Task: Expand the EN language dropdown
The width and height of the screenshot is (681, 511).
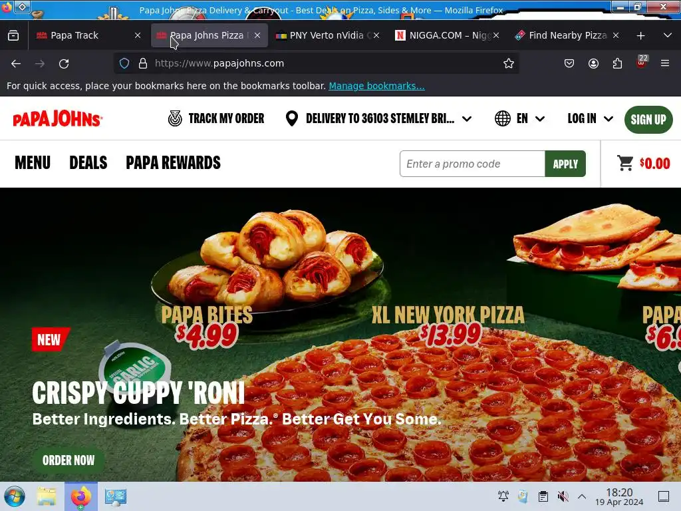Action: coord(540,118)
